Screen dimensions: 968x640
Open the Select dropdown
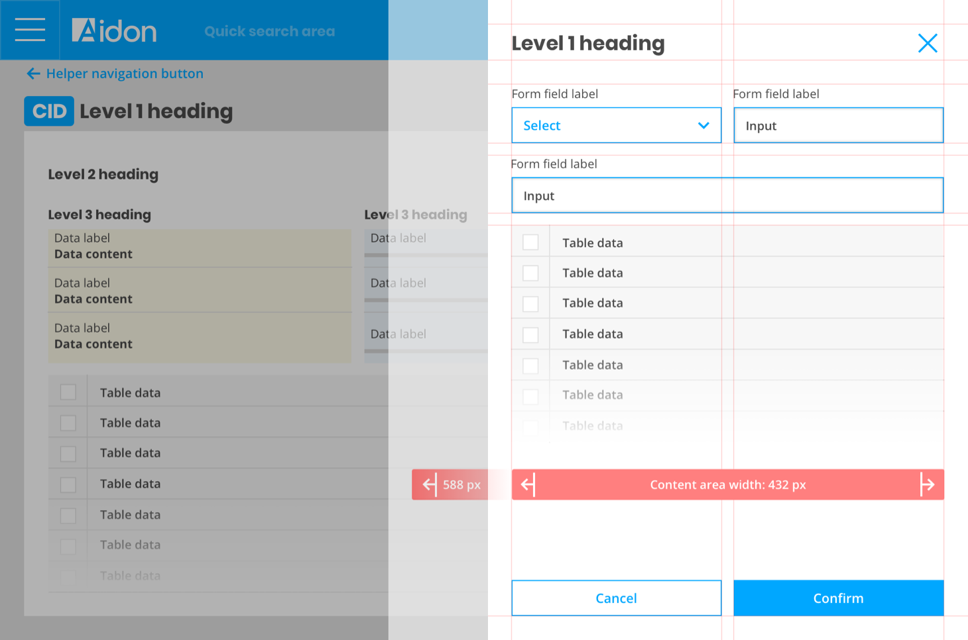coord(615,125)
